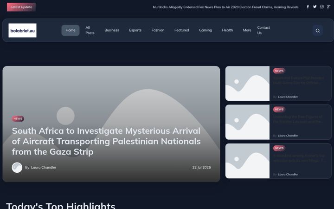Image resolution: width=334 pixels, height=209 pixels.
Task: Click Laura Chandler on second side article
Action: [x=288, y=136]
